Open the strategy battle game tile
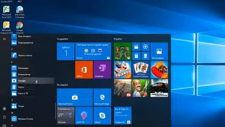This screenshot has height=127, width=225. tap(123, 88)
